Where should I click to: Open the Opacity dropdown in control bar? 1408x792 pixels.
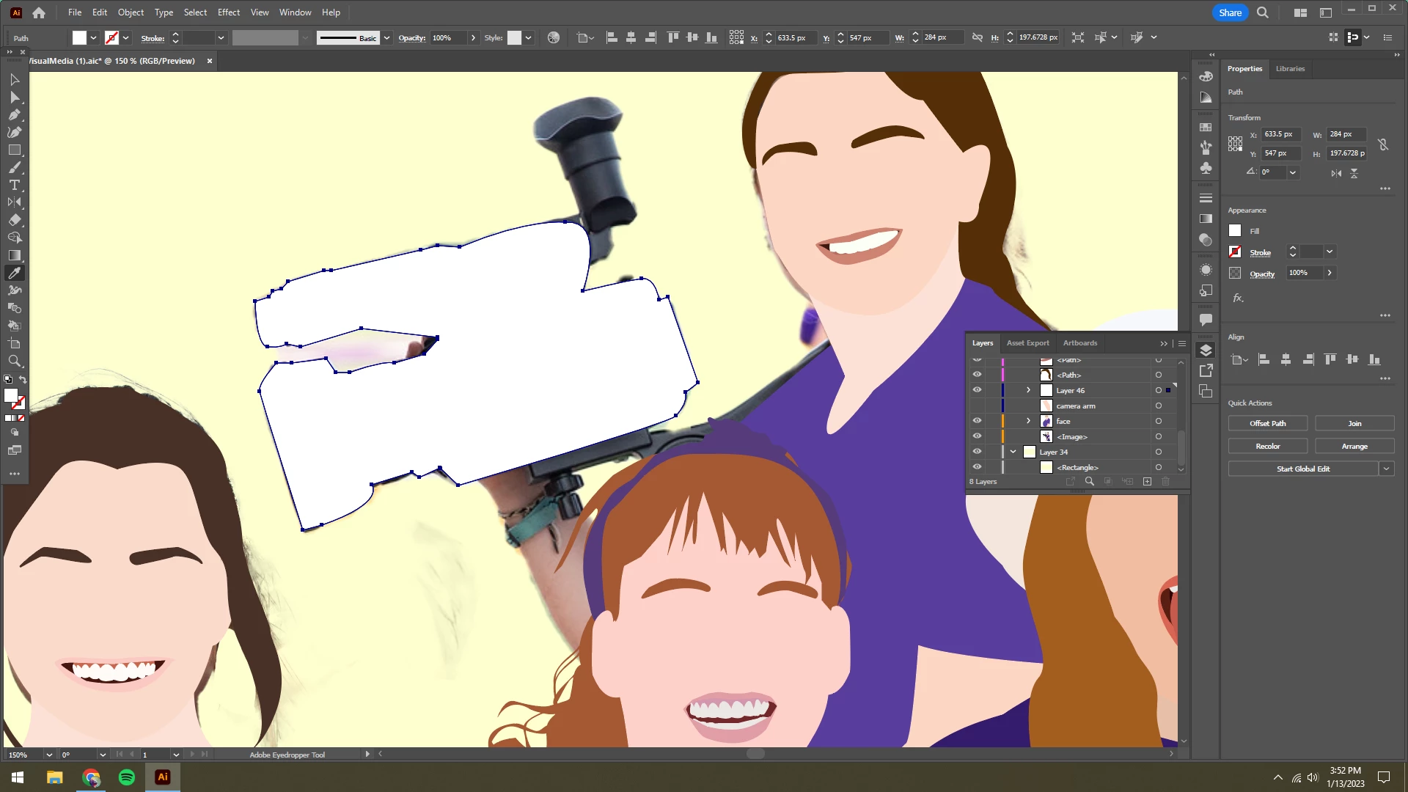(x=473, y=37)
